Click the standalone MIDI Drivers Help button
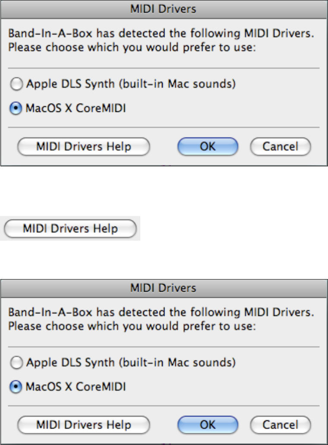The width and height of the screenshot is (328, 445). coord(70,228)
